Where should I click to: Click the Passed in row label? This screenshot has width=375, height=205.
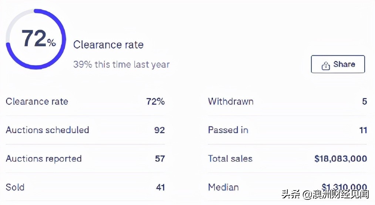(228, 130)
